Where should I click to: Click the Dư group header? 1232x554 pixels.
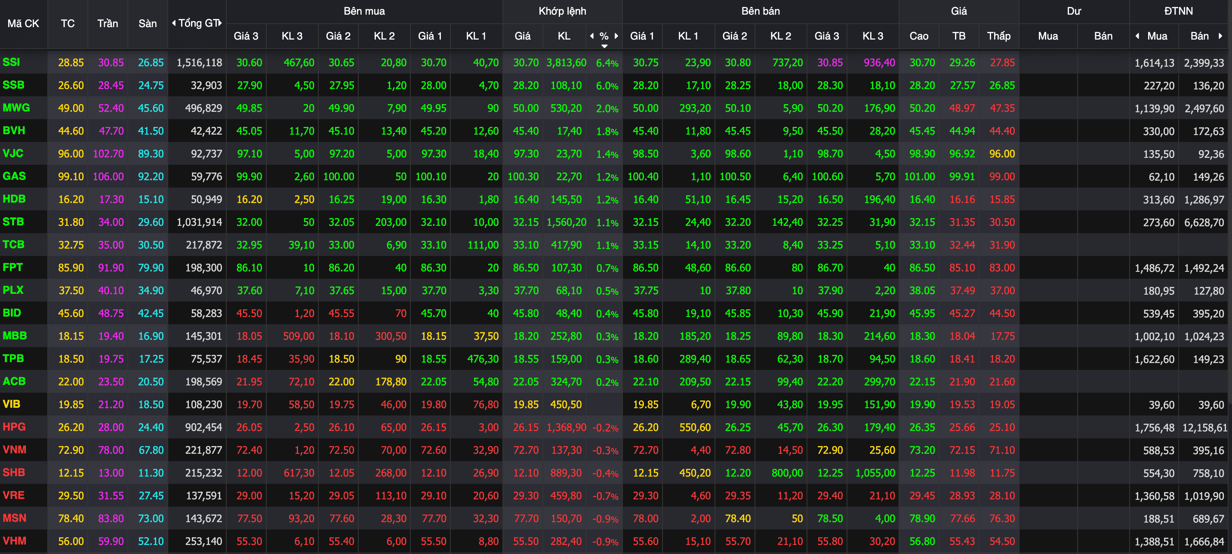[1074, 11]
